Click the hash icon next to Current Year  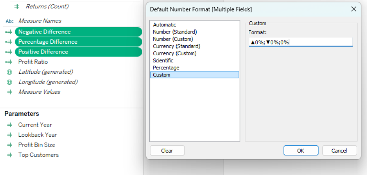[x=9, y=125]
